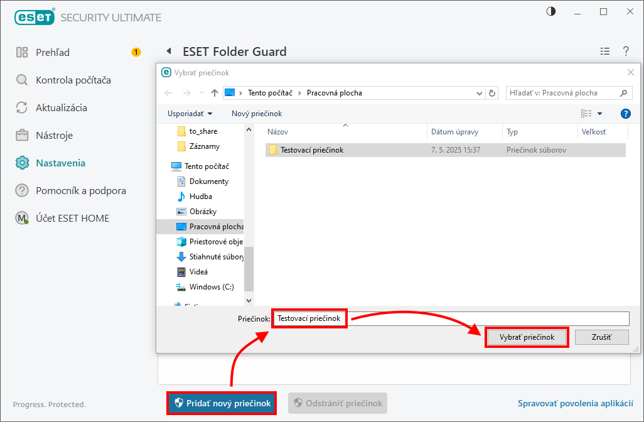The image size is (644, 422).
Task: Expand the address bar history dropdown
Action: [x=480, y=94]
